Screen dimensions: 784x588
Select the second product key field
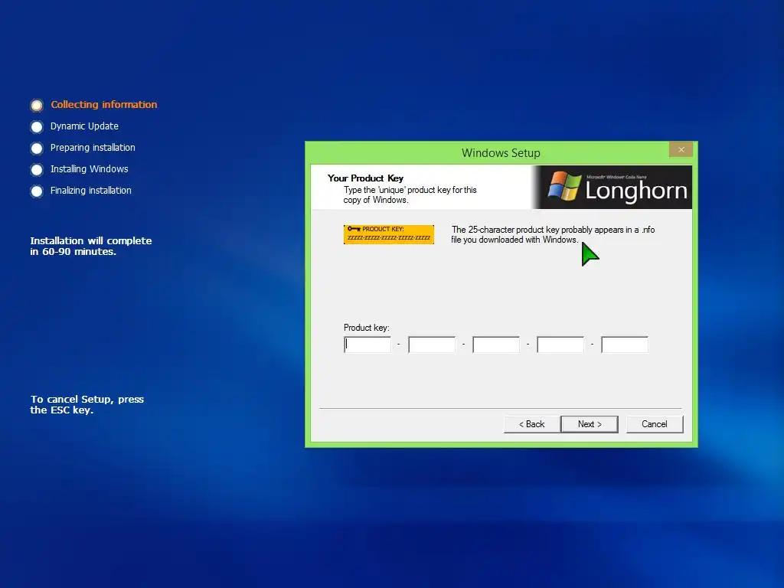432,345
